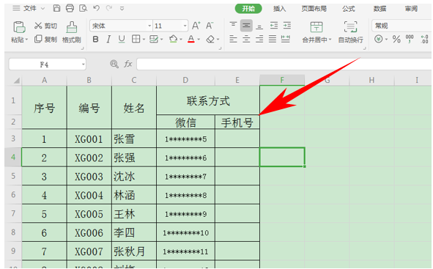The width and height of the screenshot is (433, 269).
Task: Increase font size with A+ icon
Action: 196,26
